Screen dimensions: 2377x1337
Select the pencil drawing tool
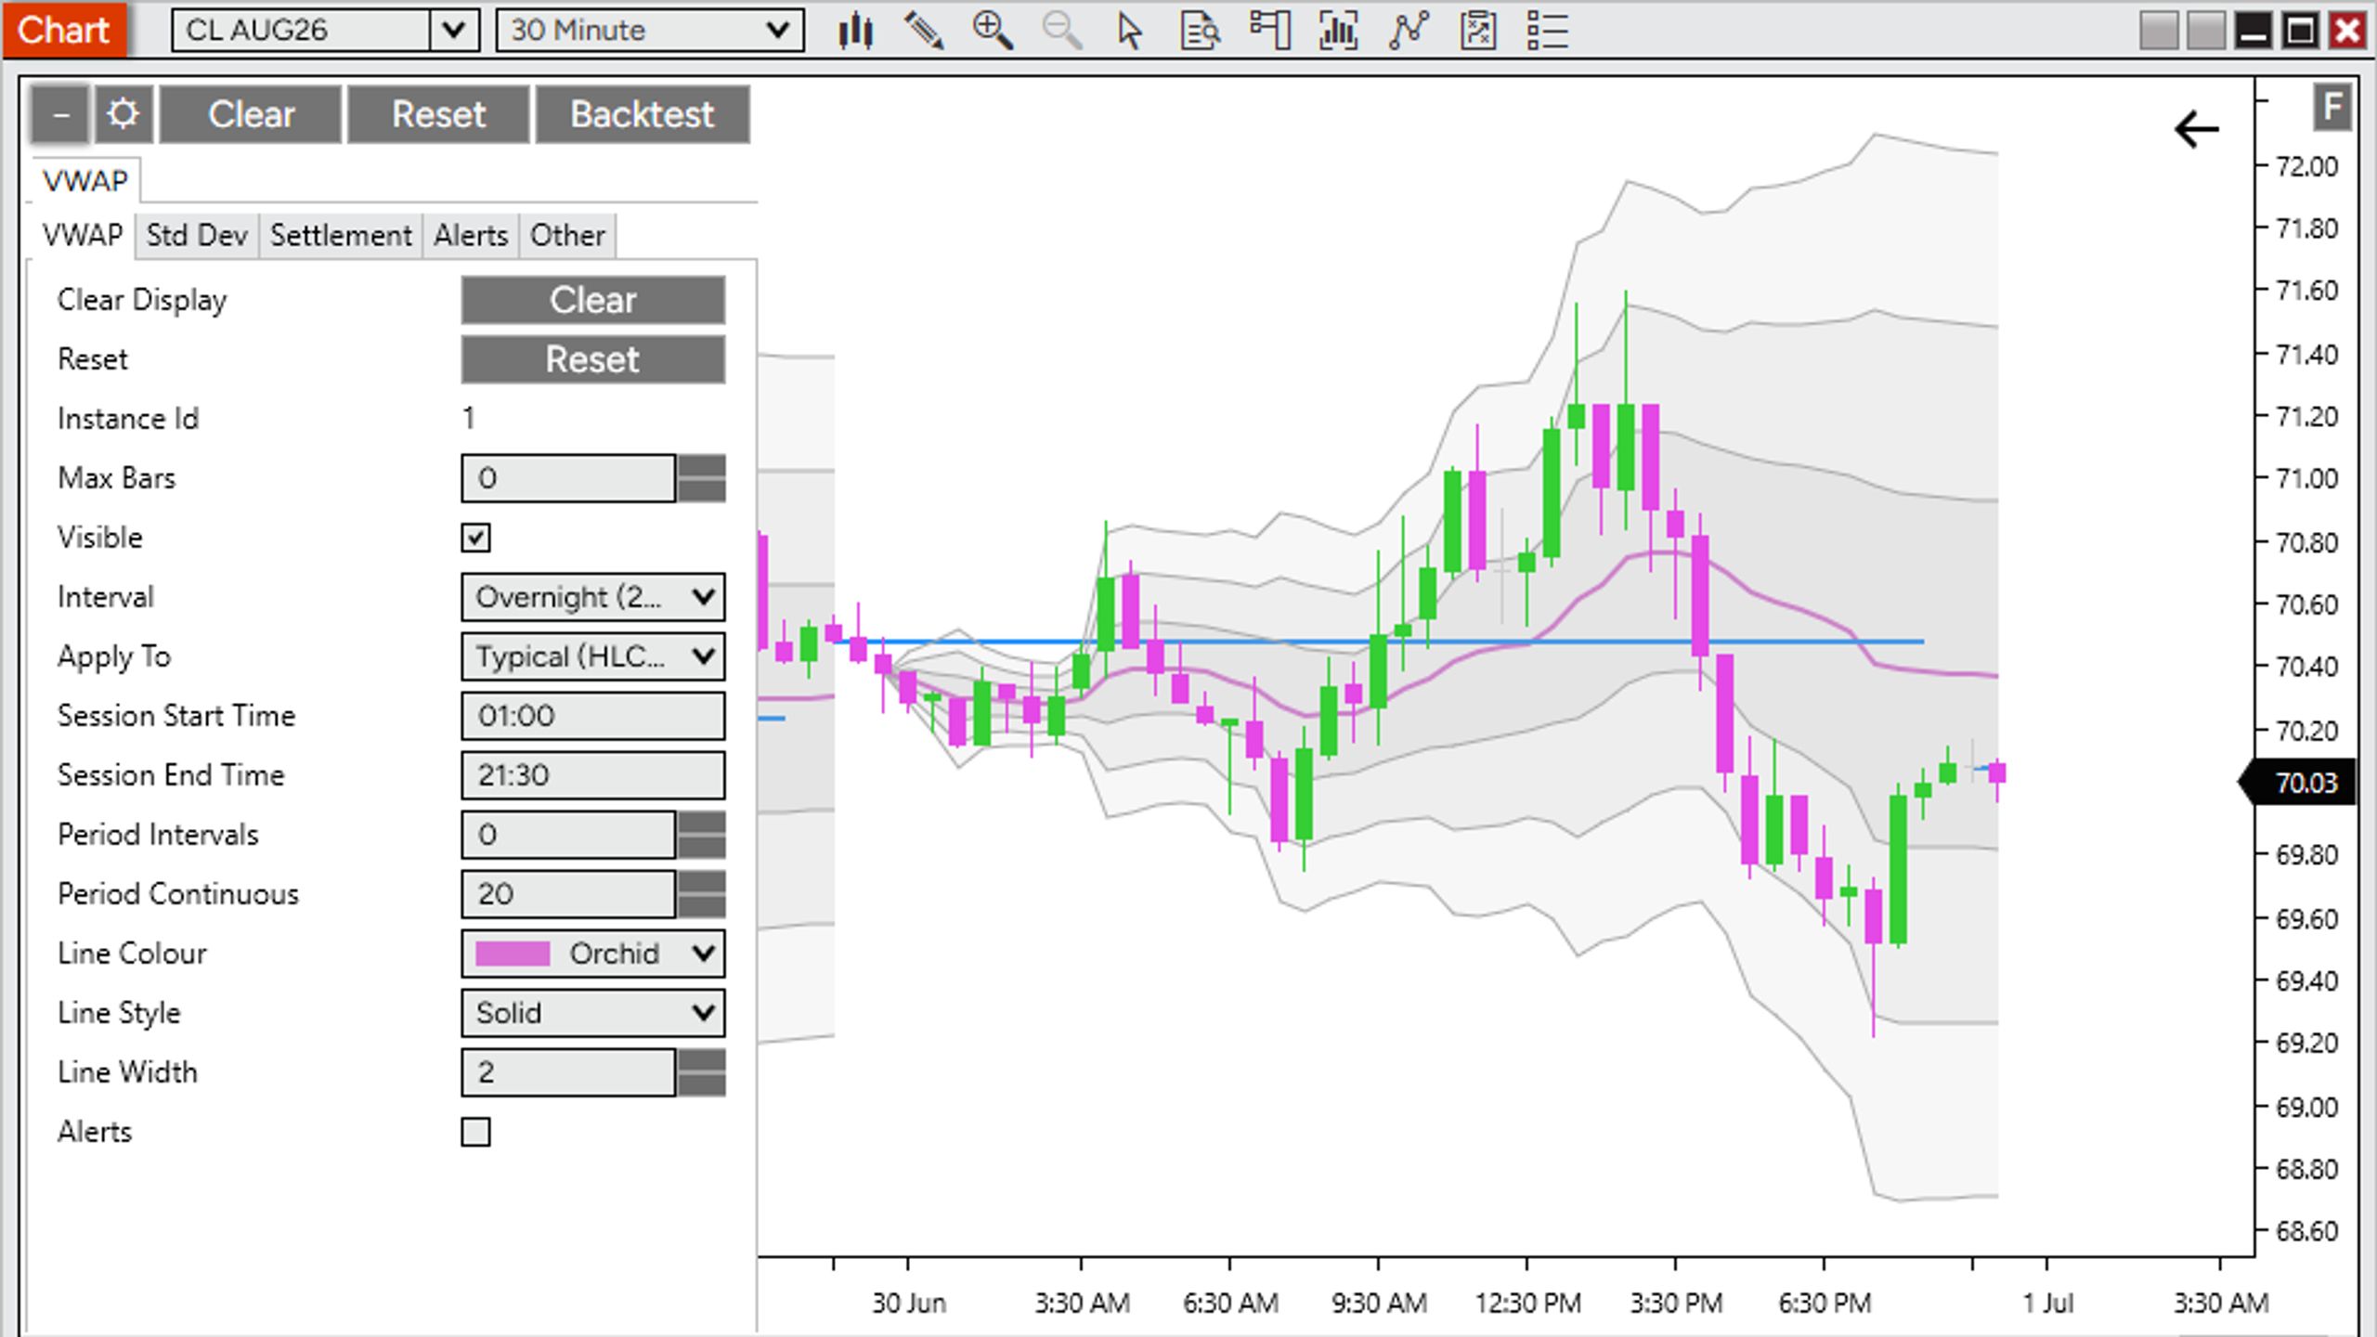[924, 31]
